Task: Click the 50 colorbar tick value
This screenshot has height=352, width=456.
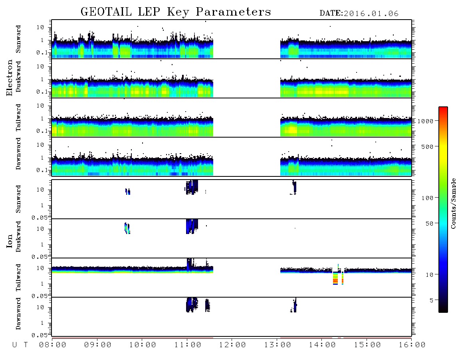Action: click(430, 224)
